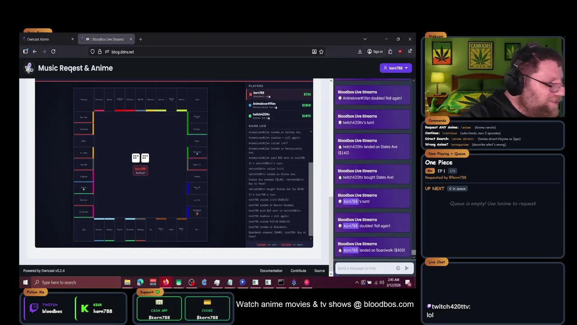The image size is (577, 325).
Task: Click the GAME LOG header
Action: coord(257,126)
